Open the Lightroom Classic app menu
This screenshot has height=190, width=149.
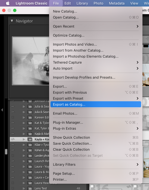[31, 3]
